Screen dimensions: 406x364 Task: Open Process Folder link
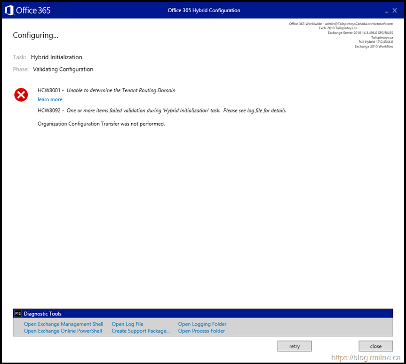click(x=201, y=331)
